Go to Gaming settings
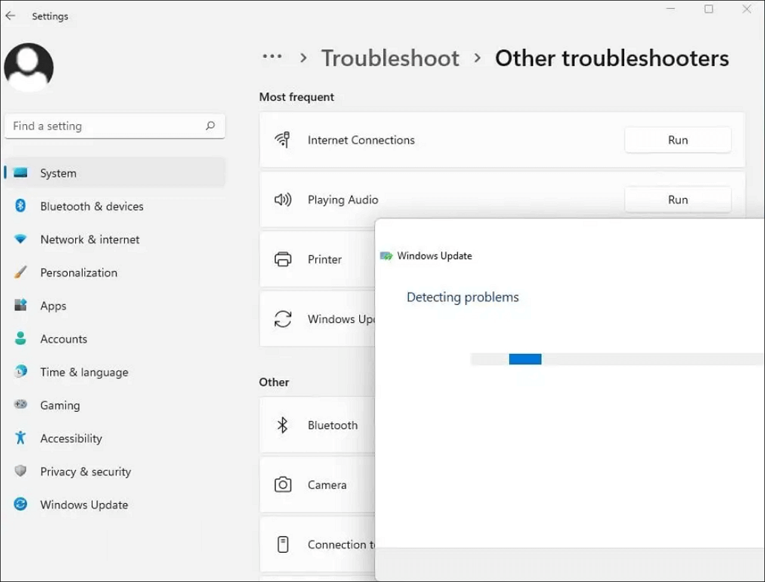765x582 pixels. (x=115, y=405)
